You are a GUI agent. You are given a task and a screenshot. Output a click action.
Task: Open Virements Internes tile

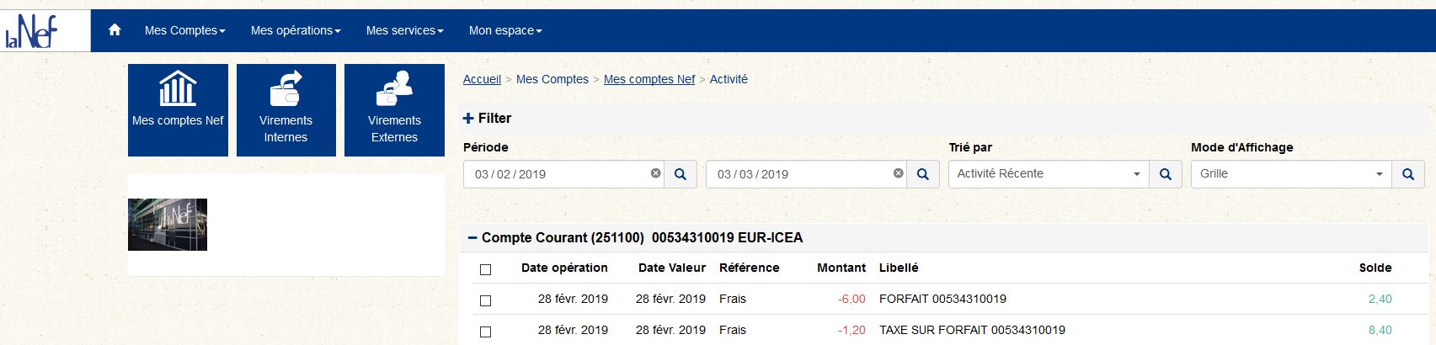pos(286,110)
